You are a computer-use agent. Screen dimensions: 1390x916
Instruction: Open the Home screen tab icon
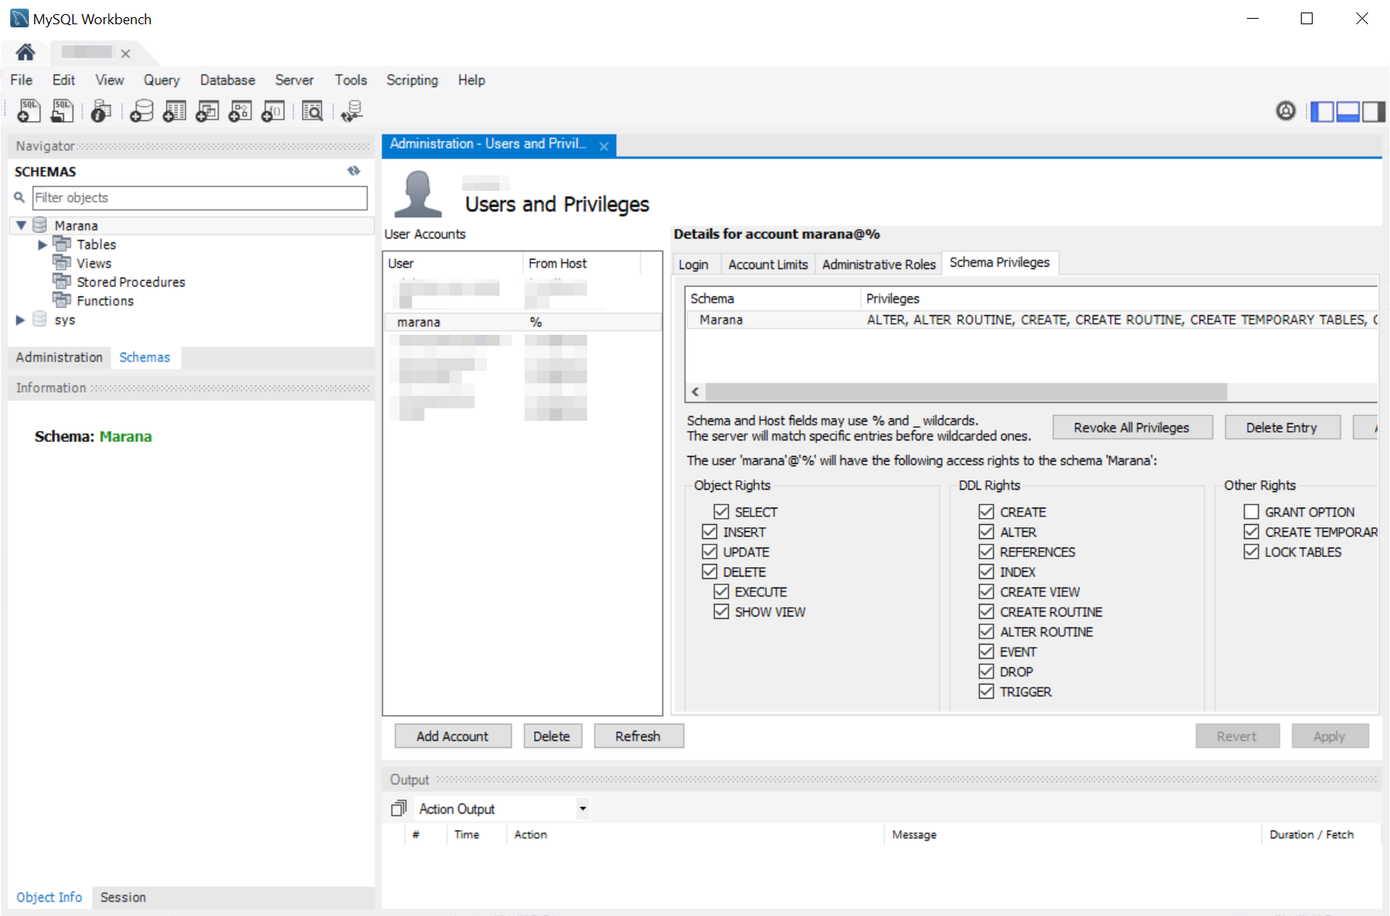[25, 52]
